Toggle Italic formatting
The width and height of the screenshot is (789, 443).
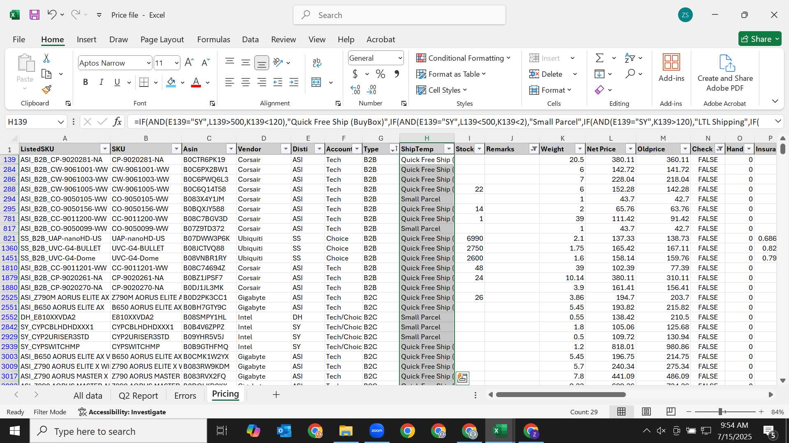pyautogui.click(x=101, y=82)
